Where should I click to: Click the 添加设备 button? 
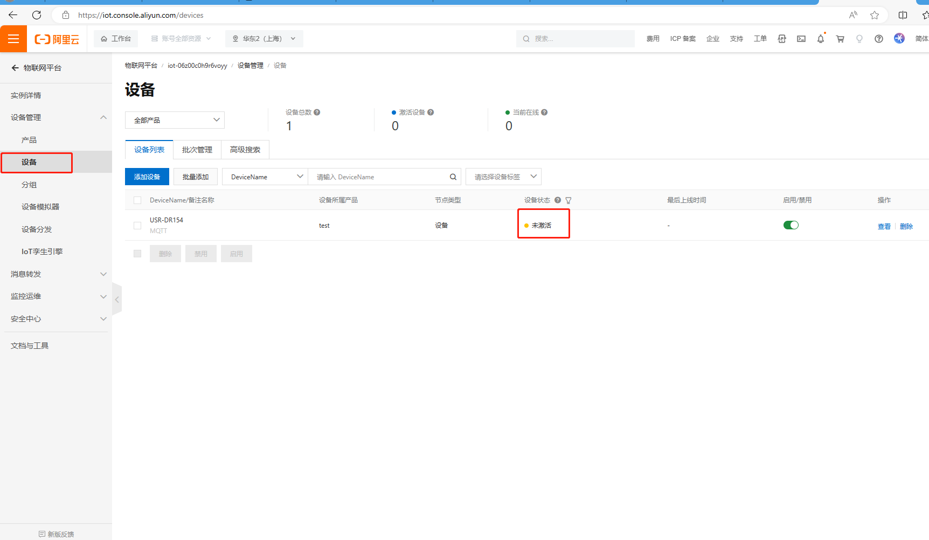(x=147, y=177)
